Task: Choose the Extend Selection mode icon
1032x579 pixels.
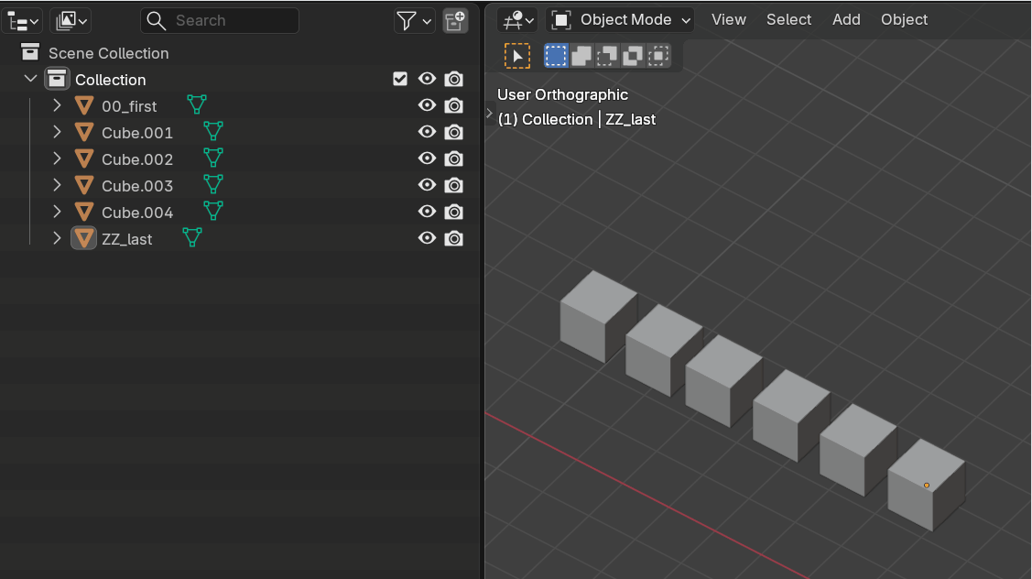Action: pos(581,56)
